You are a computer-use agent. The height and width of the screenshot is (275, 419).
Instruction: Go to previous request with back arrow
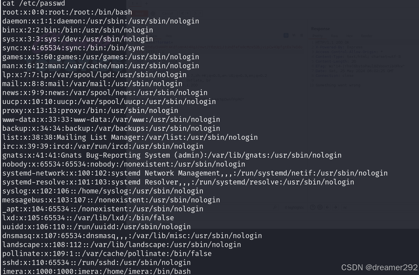pyautogui.click(x=183, y=13)
